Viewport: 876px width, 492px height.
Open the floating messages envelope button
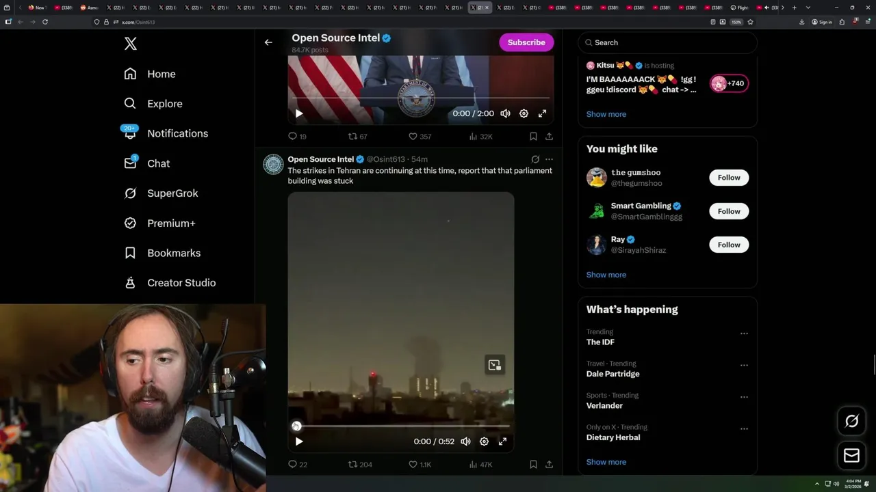pos(851,456)
